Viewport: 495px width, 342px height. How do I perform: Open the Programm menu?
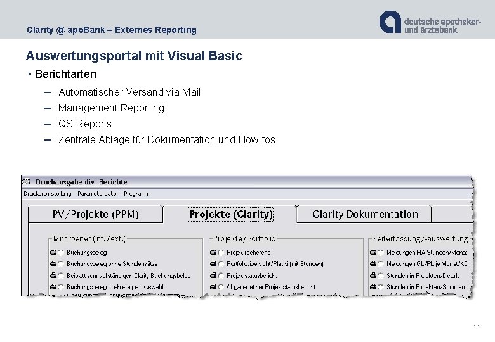pos(136,194)
